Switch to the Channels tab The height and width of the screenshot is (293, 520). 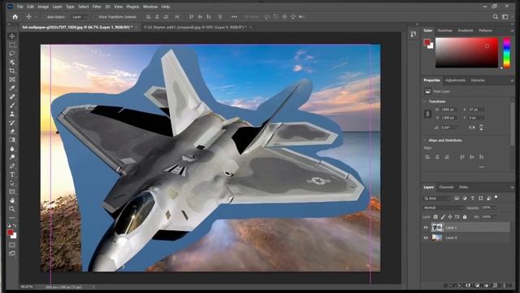pos(446,187)
